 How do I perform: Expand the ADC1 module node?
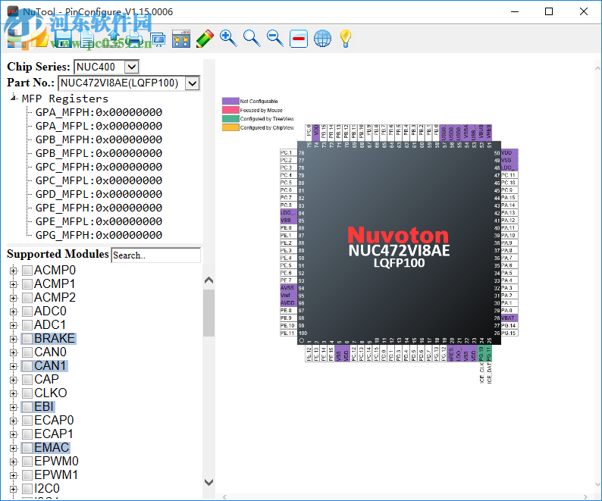[14, 325]
